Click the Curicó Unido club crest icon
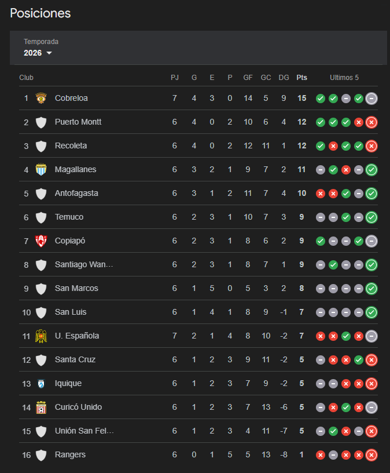The height and width of the screenshot is (473, 390). [41, 407]
